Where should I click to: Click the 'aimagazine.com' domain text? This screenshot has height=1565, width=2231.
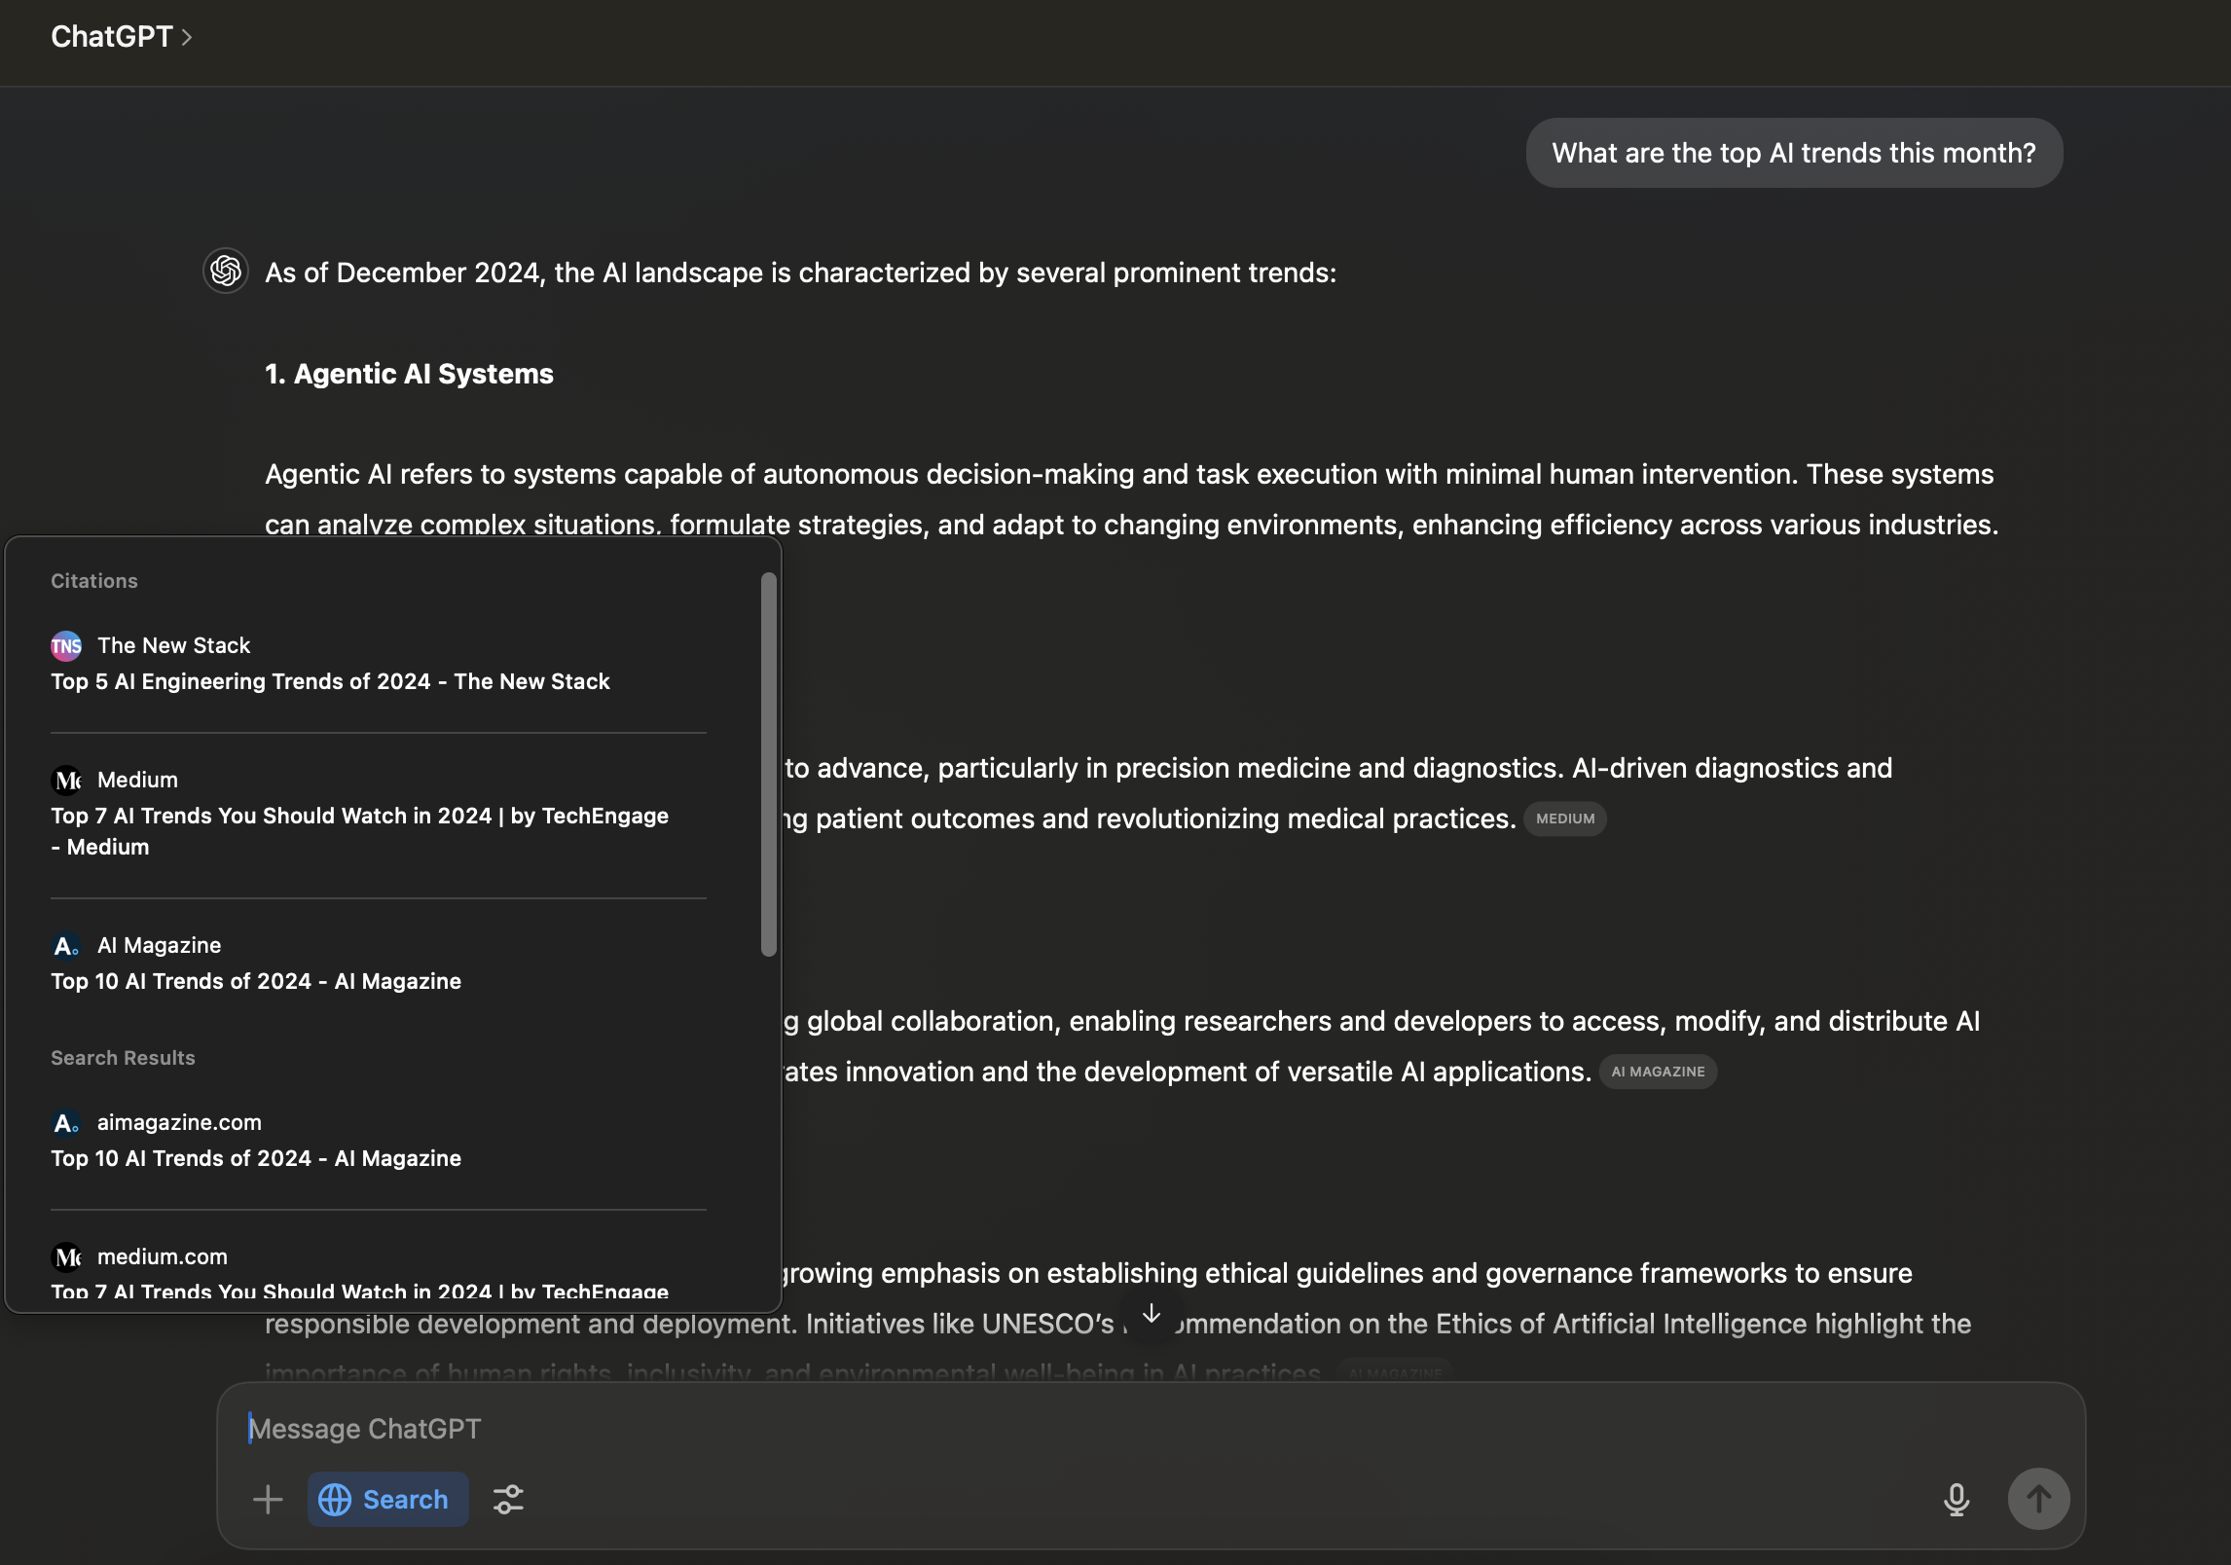click(179, 1122)
